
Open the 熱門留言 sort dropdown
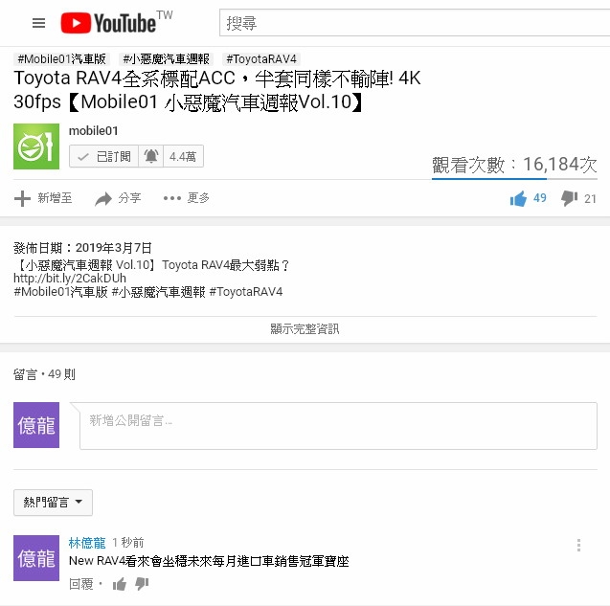click(53, 503)
